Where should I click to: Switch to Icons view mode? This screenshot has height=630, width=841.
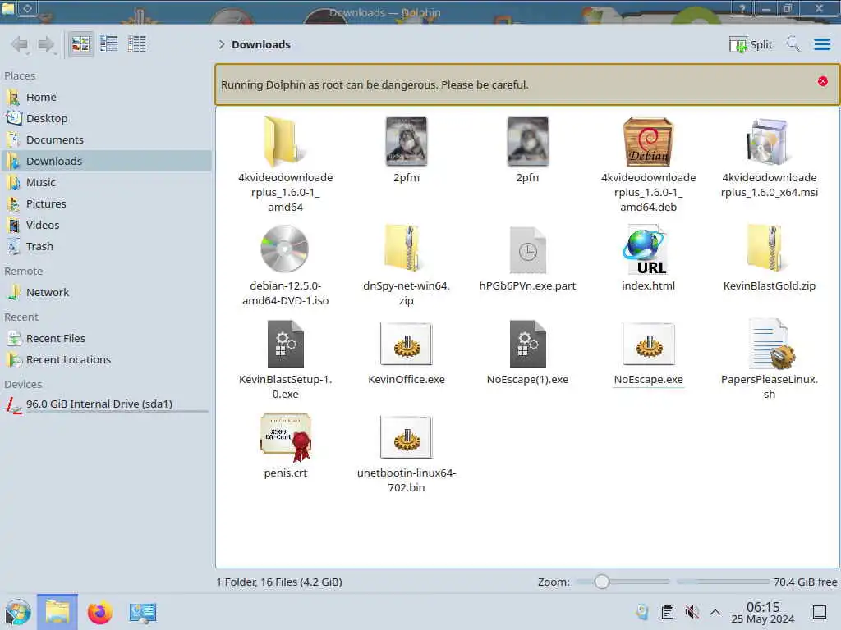tap(81, 44)
